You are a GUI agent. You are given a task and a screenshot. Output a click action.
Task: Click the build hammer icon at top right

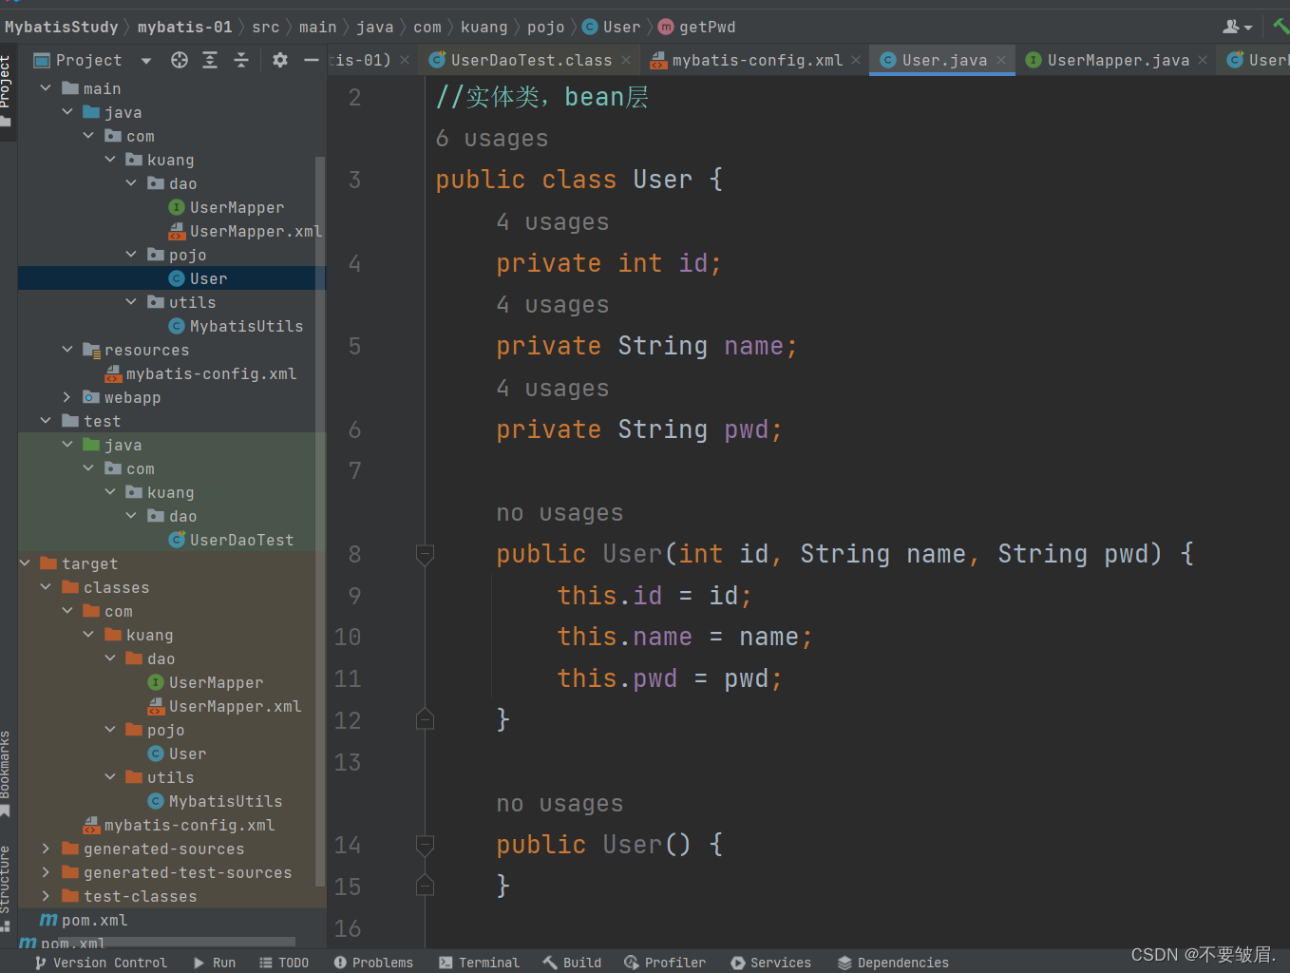coord(1281,27)
